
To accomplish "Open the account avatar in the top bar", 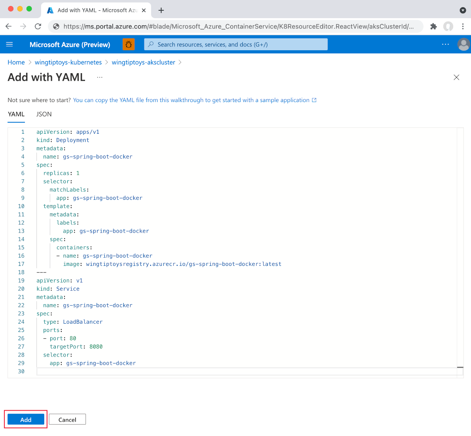I will (x=463, y=44).
